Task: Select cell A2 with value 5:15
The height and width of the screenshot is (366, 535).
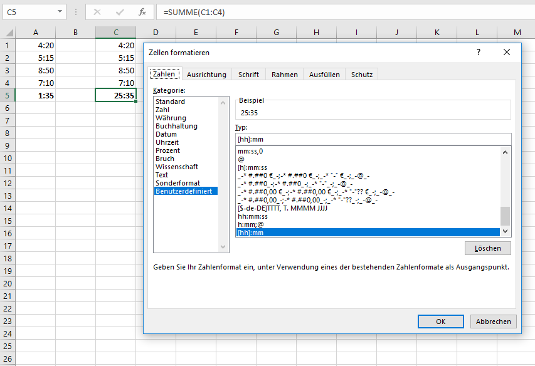Action: coord(36,58)
